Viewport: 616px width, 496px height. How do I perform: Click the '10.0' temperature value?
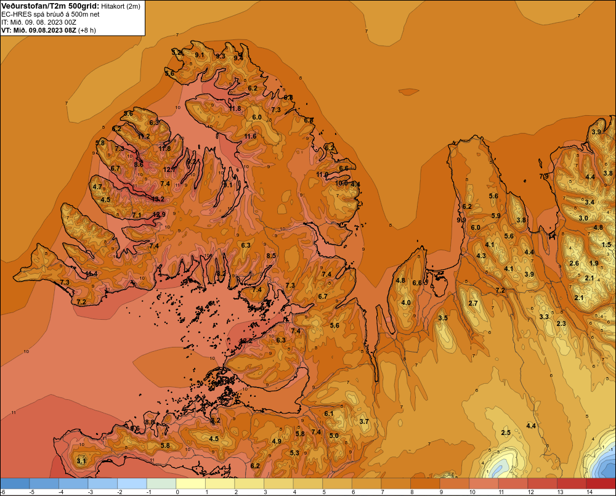tap(341, 183)
